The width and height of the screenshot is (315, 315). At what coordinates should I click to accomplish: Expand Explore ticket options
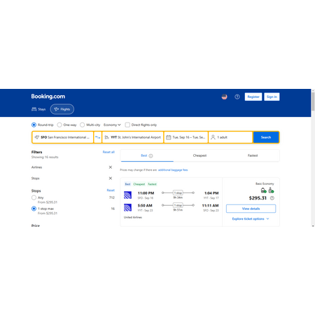tap(251, 219)
